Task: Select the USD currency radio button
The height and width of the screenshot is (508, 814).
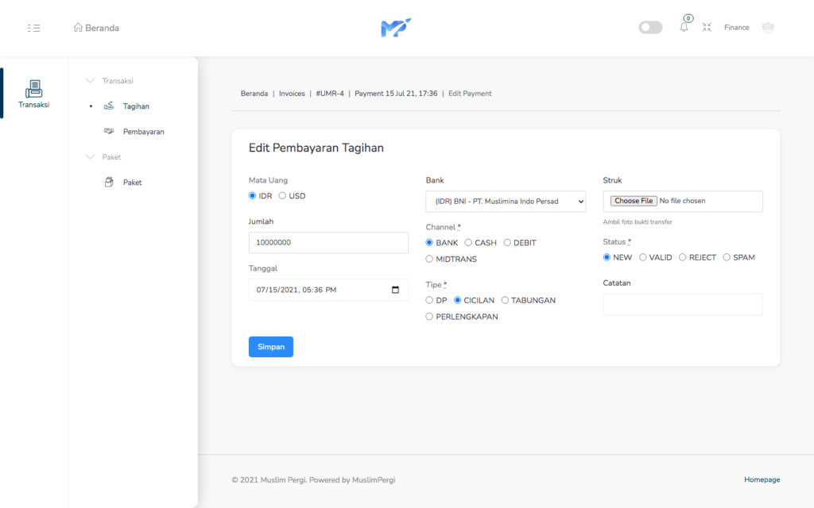Action: point(282,196)
